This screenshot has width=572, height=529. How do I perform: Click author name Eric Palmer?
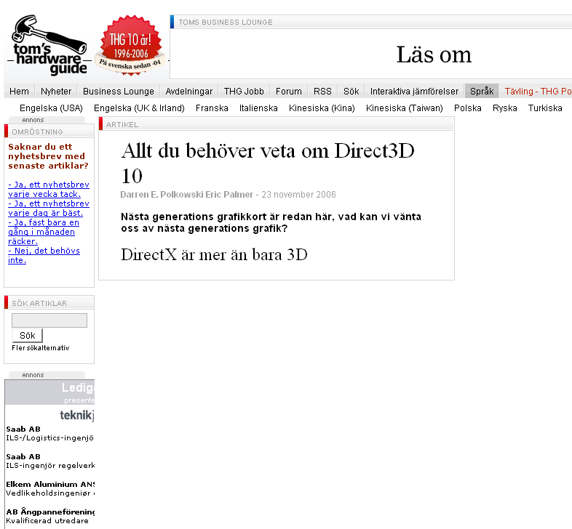coord(229,195)
